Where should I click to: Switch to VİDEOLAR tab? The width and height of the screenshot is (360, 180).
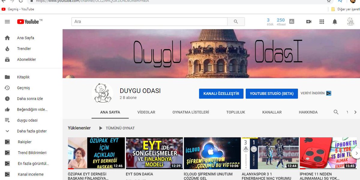coord(146,112)
